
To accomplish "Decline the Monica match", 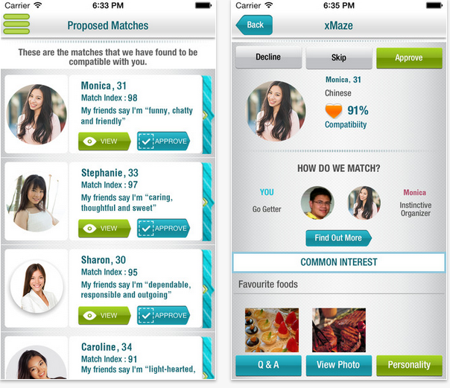I will [268, 57].
